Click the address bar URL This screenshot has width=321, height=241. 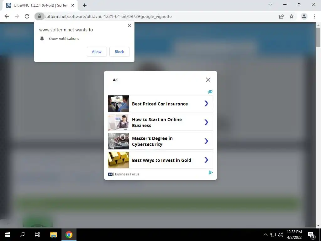pos(108,16)
